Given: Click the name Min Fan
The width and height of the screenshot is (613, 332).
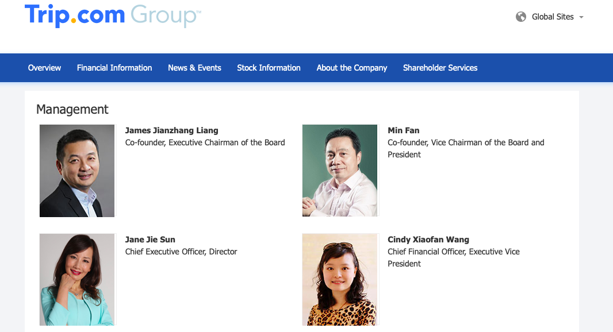Looking at the screenshot, I should (x=404, y=130).
